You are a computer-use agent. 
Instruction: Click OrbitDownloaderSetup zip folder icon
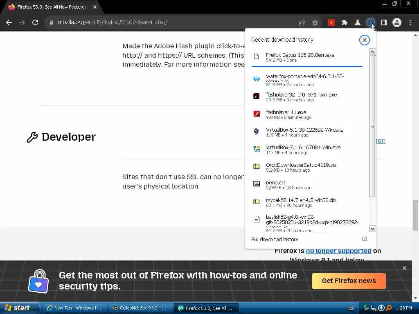tap(256, 166)
